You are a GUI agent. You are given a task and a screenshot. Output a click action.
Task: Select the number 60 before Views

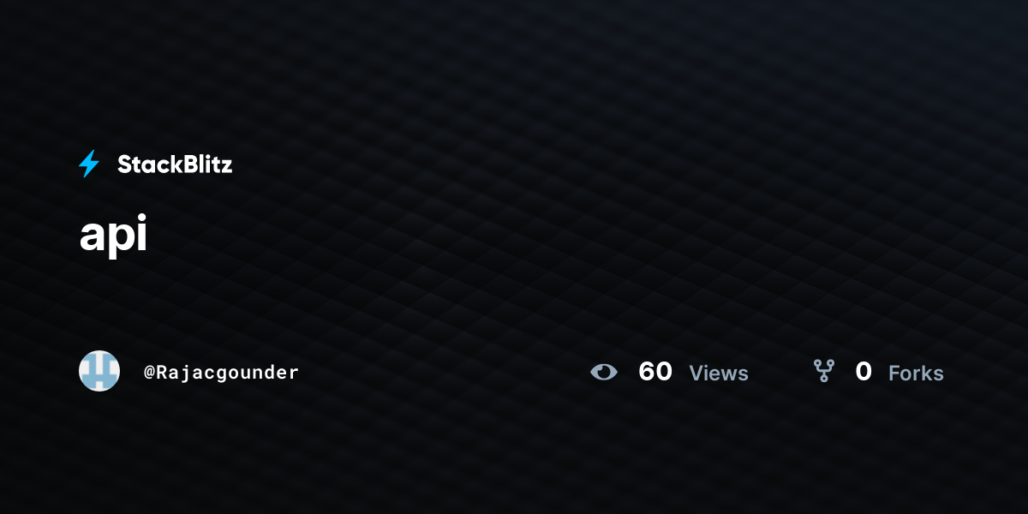click(655, 372)
